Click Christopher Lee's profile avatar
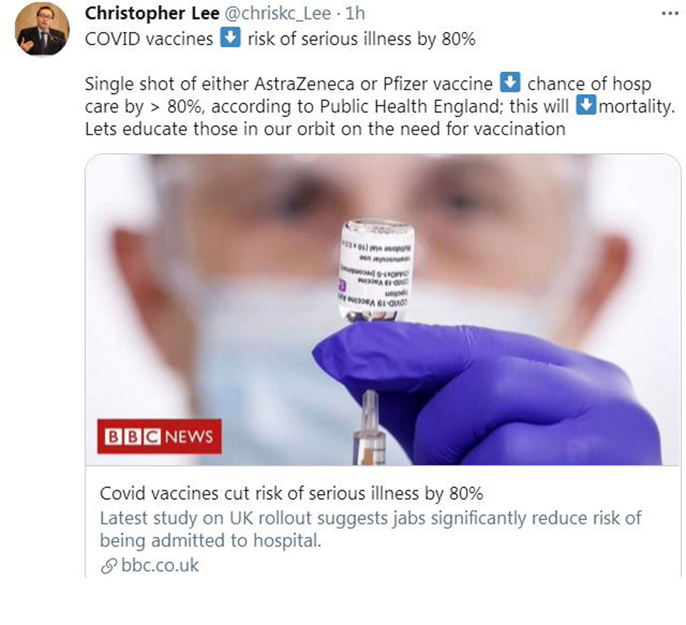 point(42,29)
